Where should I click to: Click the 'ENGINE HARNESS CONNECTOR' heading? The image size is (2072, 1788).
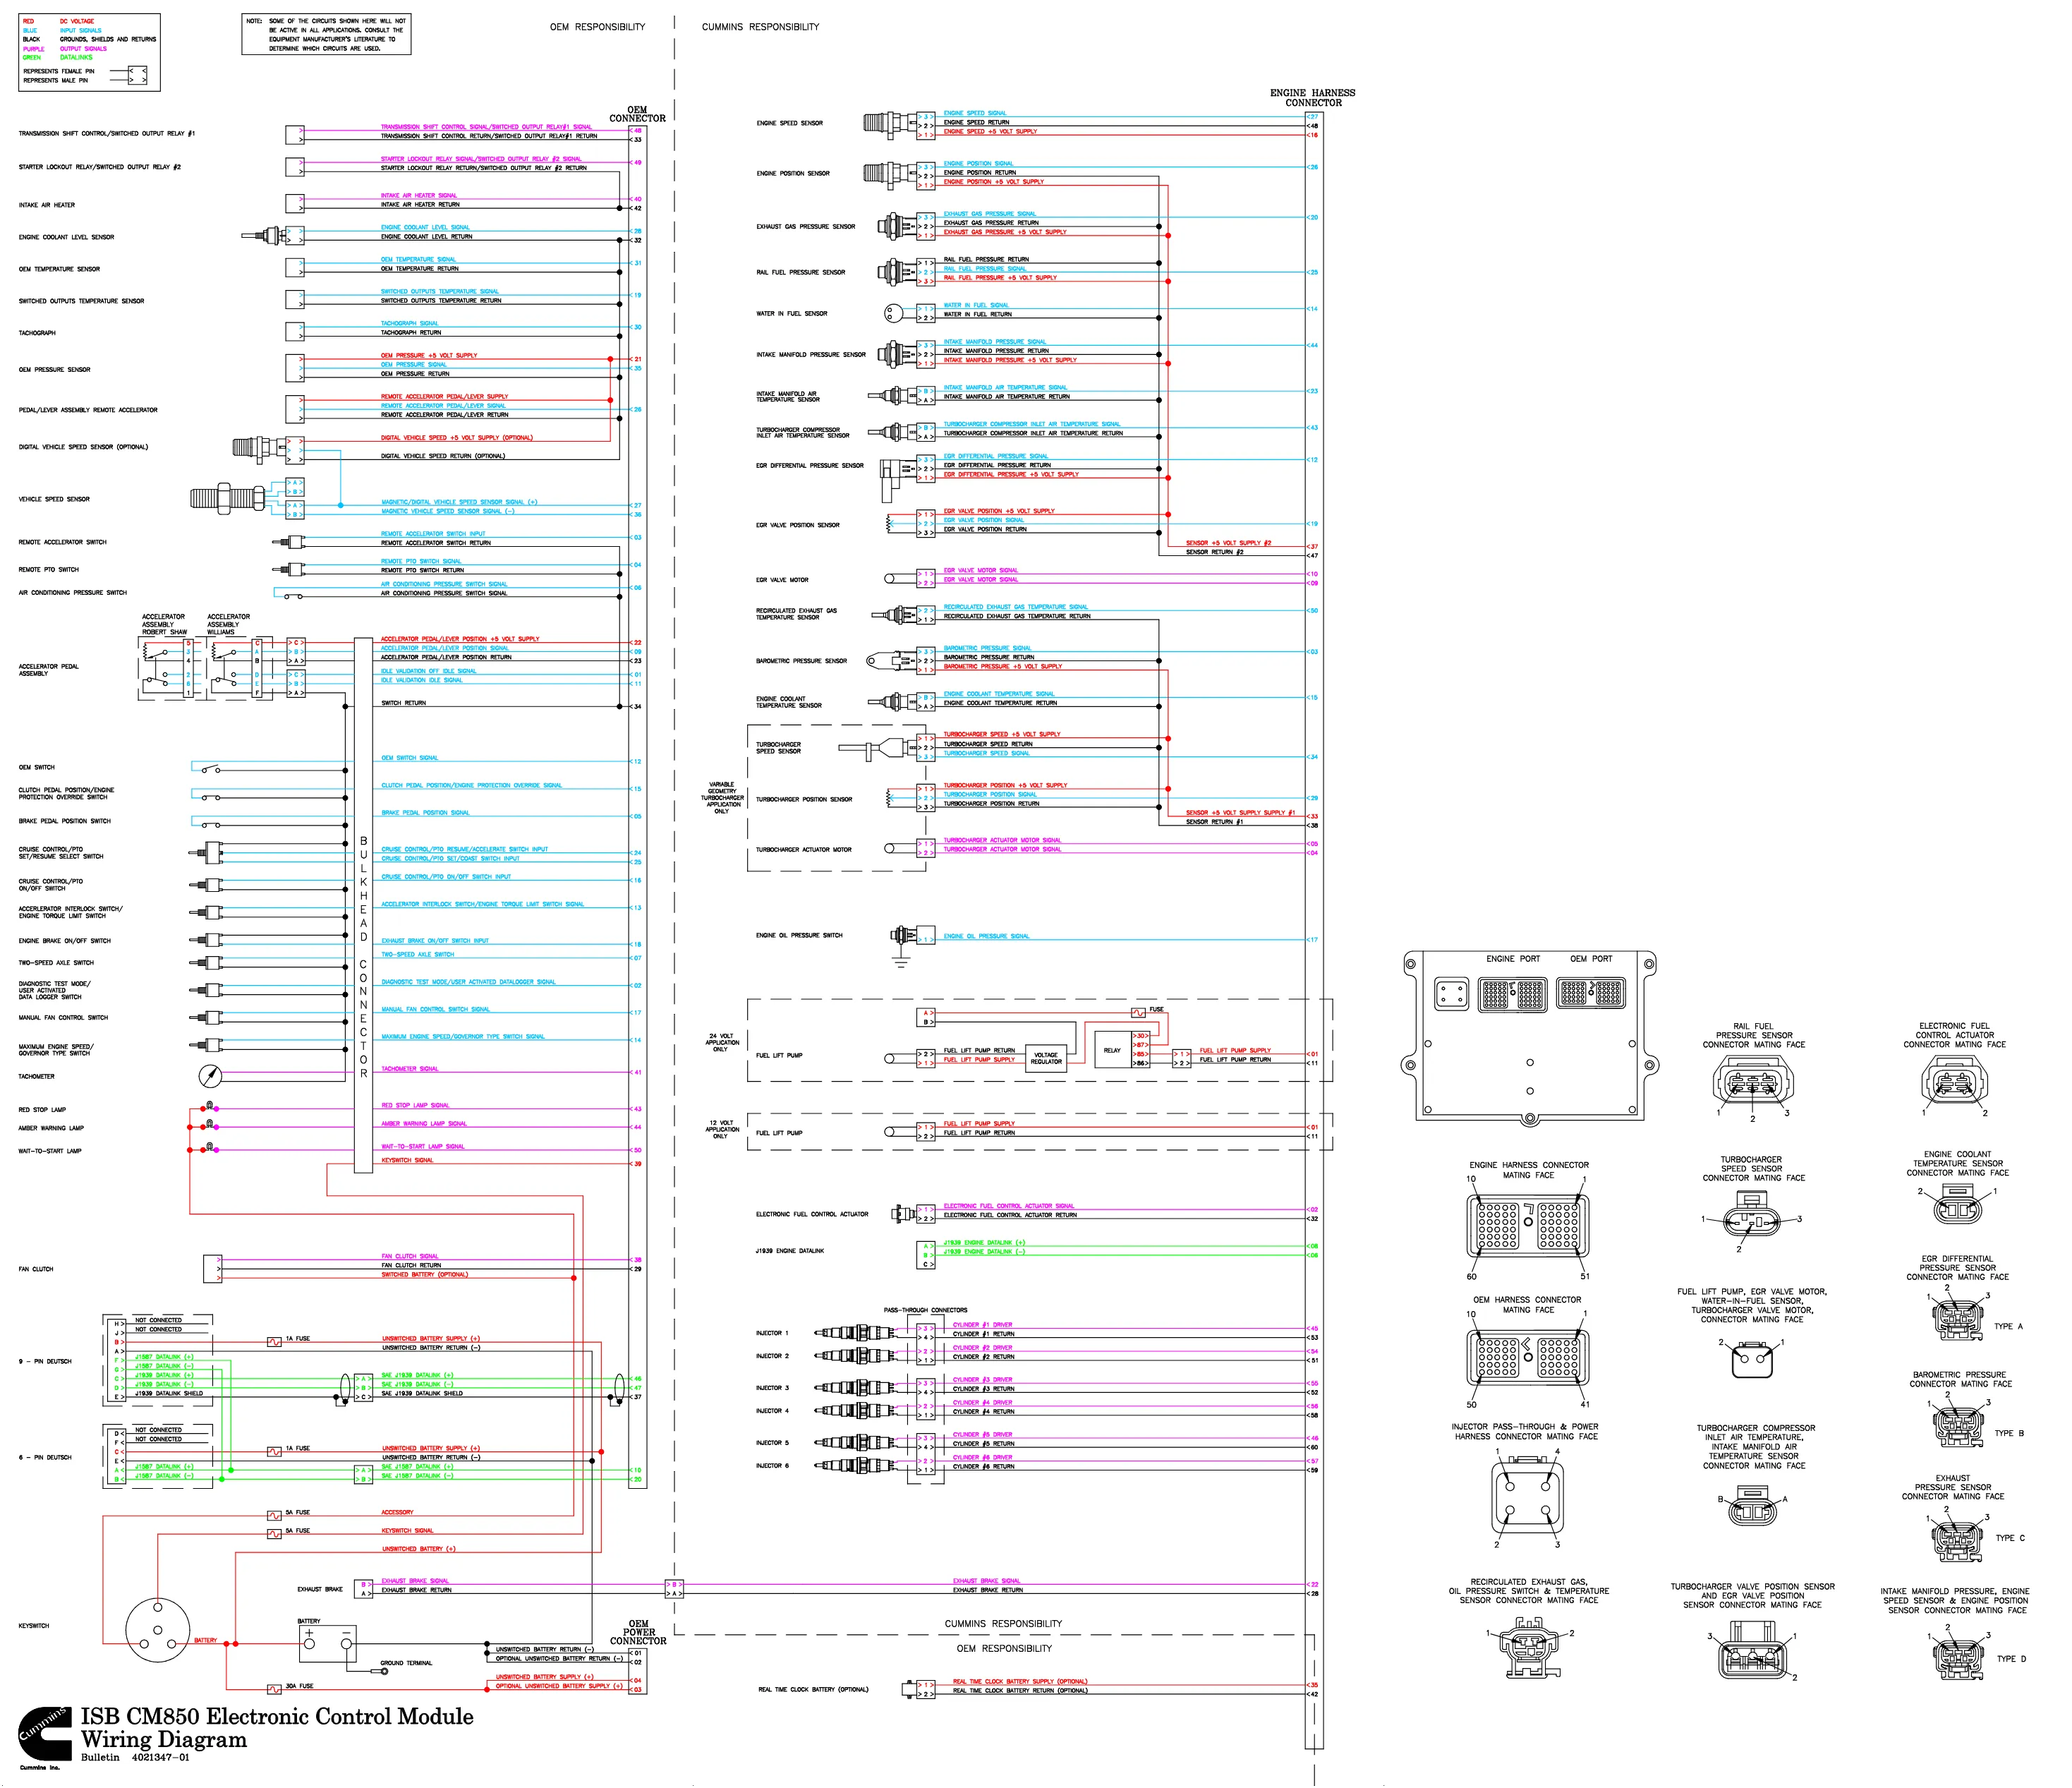[1313, 98]
